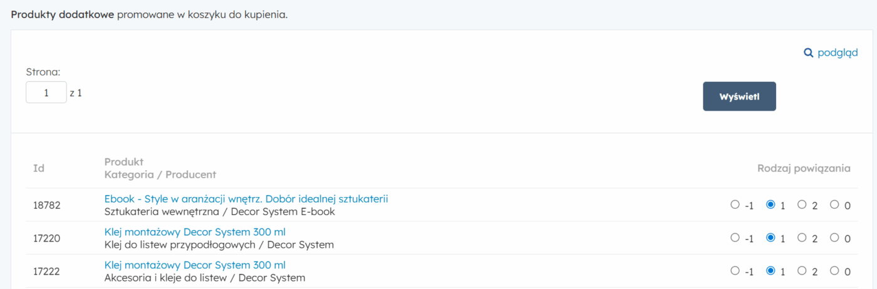Screen dimensions: 877x289
Task: Open the Ebook - Style w aranżacji wnętrz product
Action: coord(246,199)
